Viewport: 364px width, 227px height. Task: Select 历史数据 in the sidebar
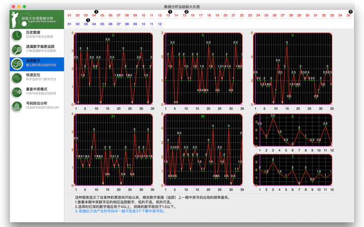tap(37, 36)
